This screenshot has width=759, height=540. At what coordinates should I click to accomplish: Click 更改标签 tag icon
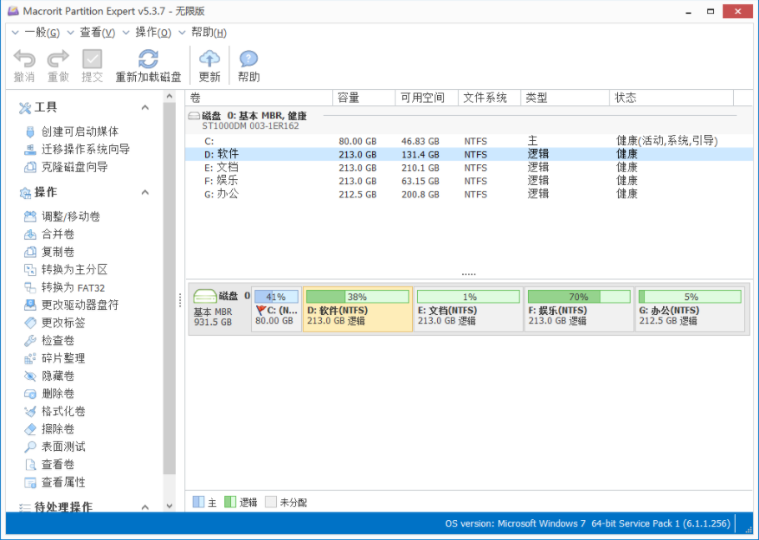click(x=30, y=323)
